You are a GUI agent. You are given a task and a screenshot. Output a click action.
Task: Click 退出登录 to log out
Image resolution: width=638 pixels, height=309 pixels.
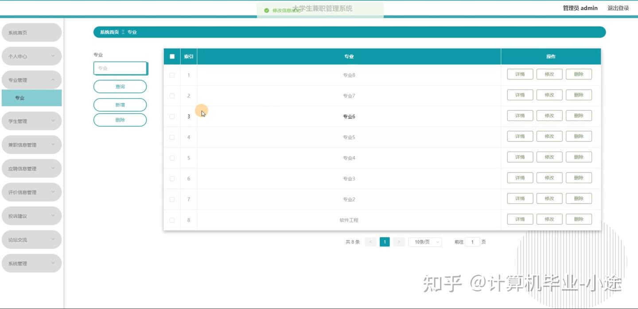[x=618, y=8]
